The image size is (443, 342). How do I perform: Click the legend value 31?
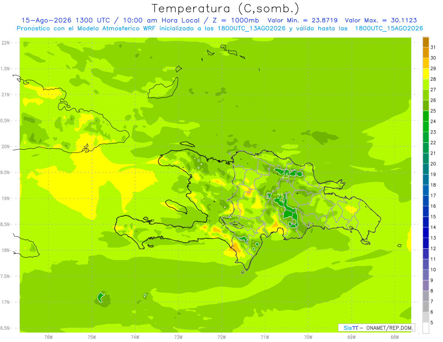click(433, 47)
